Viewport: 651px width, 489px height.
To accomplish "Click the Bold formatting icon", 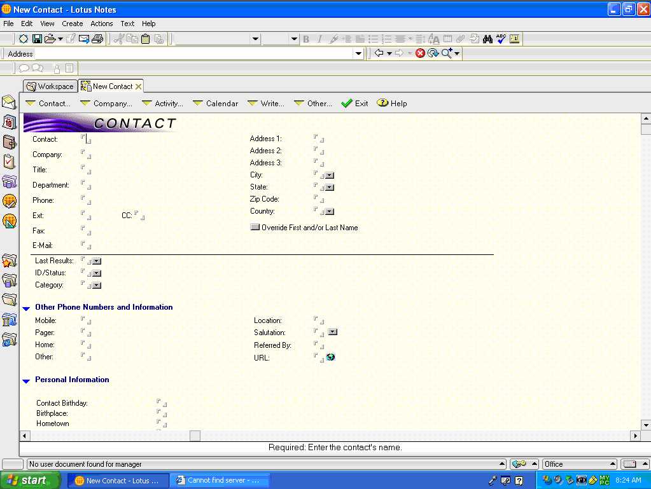I will pyautogui.click(x=306, y=39).
